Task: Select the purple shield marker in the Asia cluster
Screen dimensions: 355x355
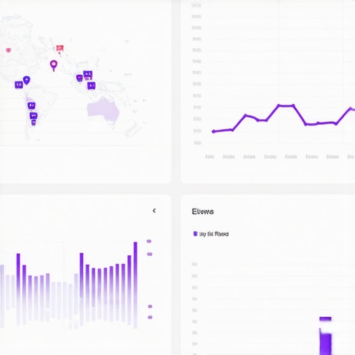Action: pyautogui.click(x=80, y=78)
